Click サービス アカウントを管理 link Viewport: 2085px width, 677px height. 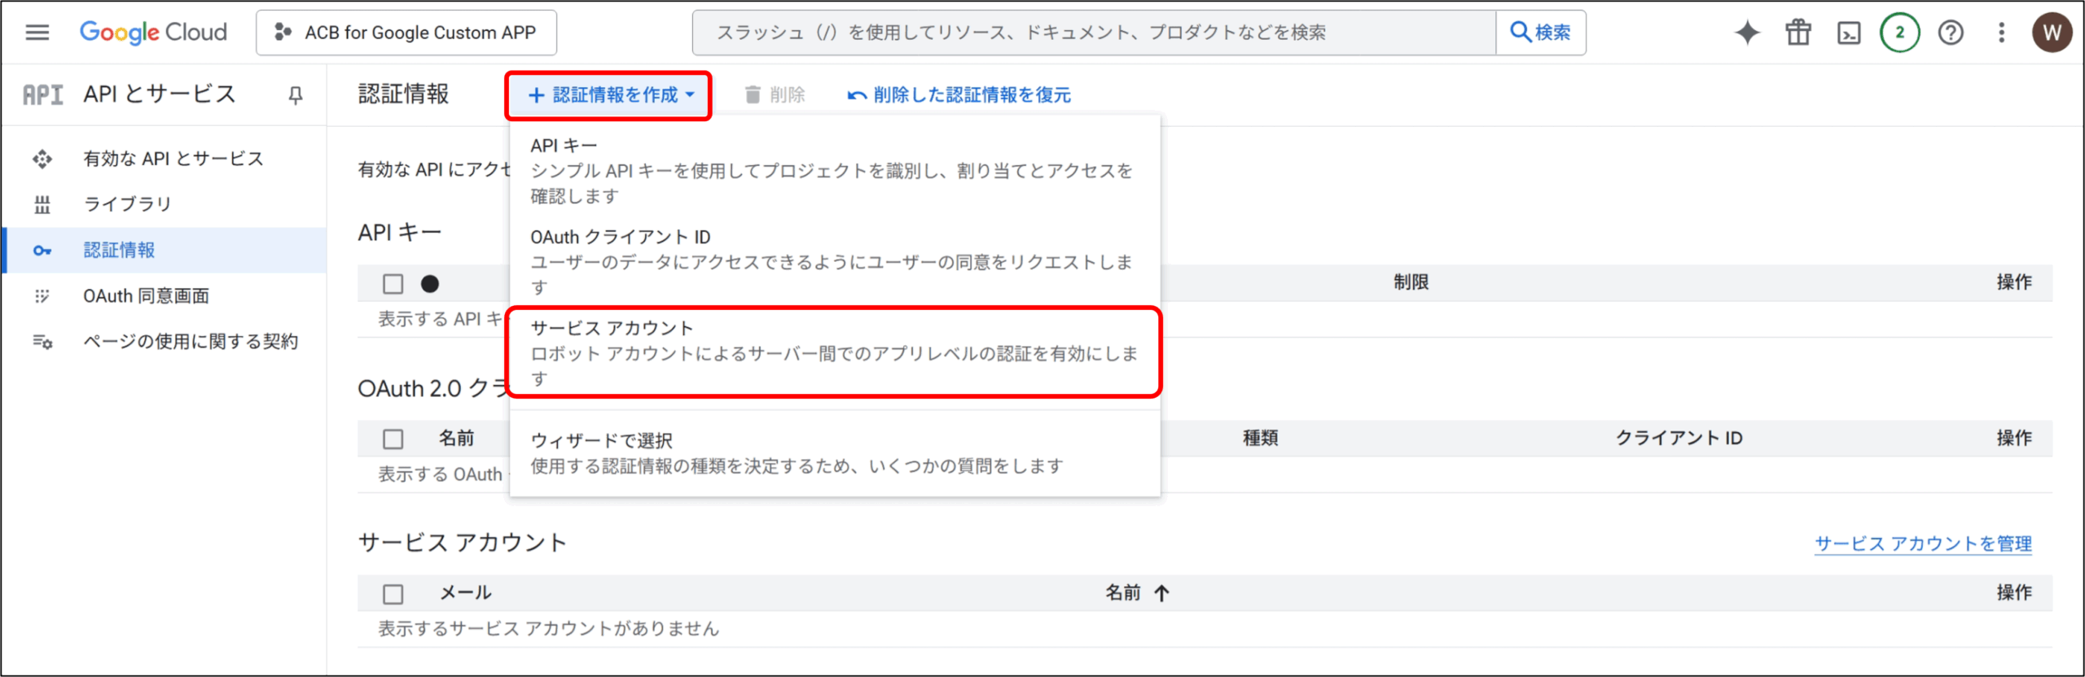tap(1923, 544)
